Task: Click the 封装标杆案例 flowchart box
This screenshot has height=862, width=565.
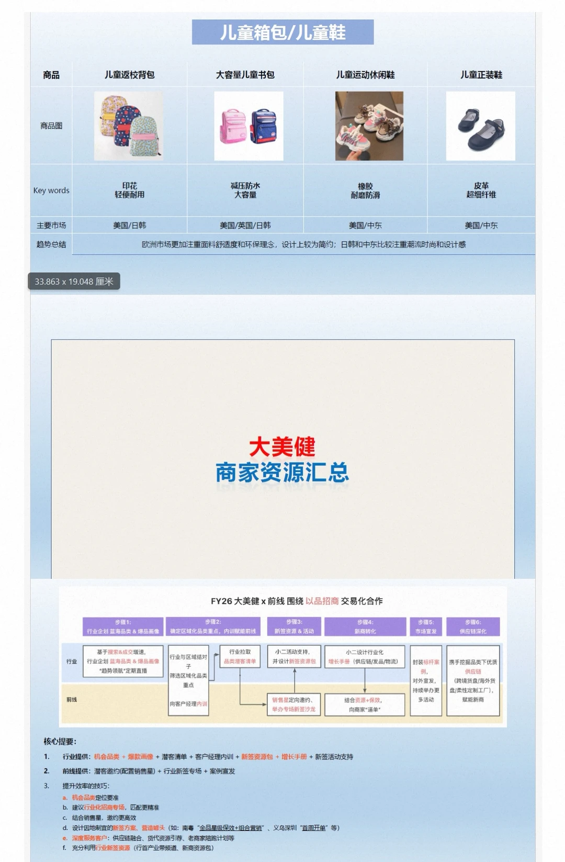Action: (426, 681)
